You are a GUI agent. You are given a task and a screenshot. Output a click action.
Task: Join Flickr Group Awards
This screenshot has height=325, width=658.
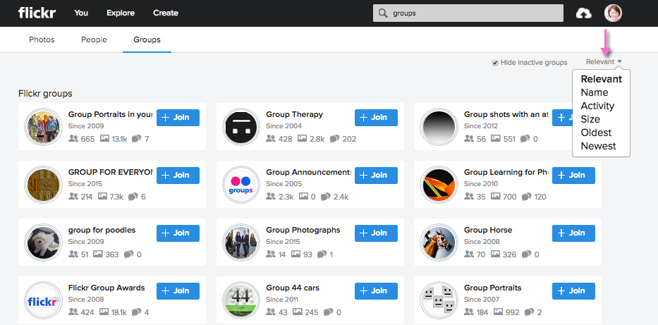(178, 291)
